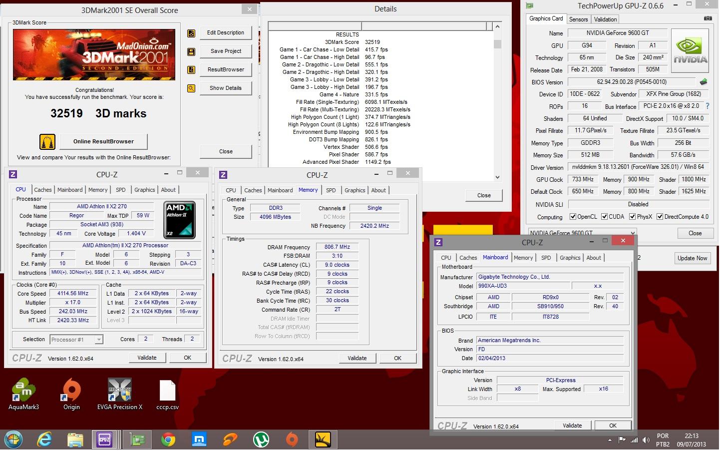Click the Details scrollbar up arrow
The height and width of the screenshot is (451, 720).
tap(497, 27)
